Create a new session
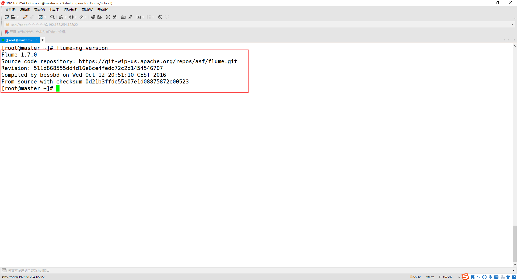 pos(7,17)
